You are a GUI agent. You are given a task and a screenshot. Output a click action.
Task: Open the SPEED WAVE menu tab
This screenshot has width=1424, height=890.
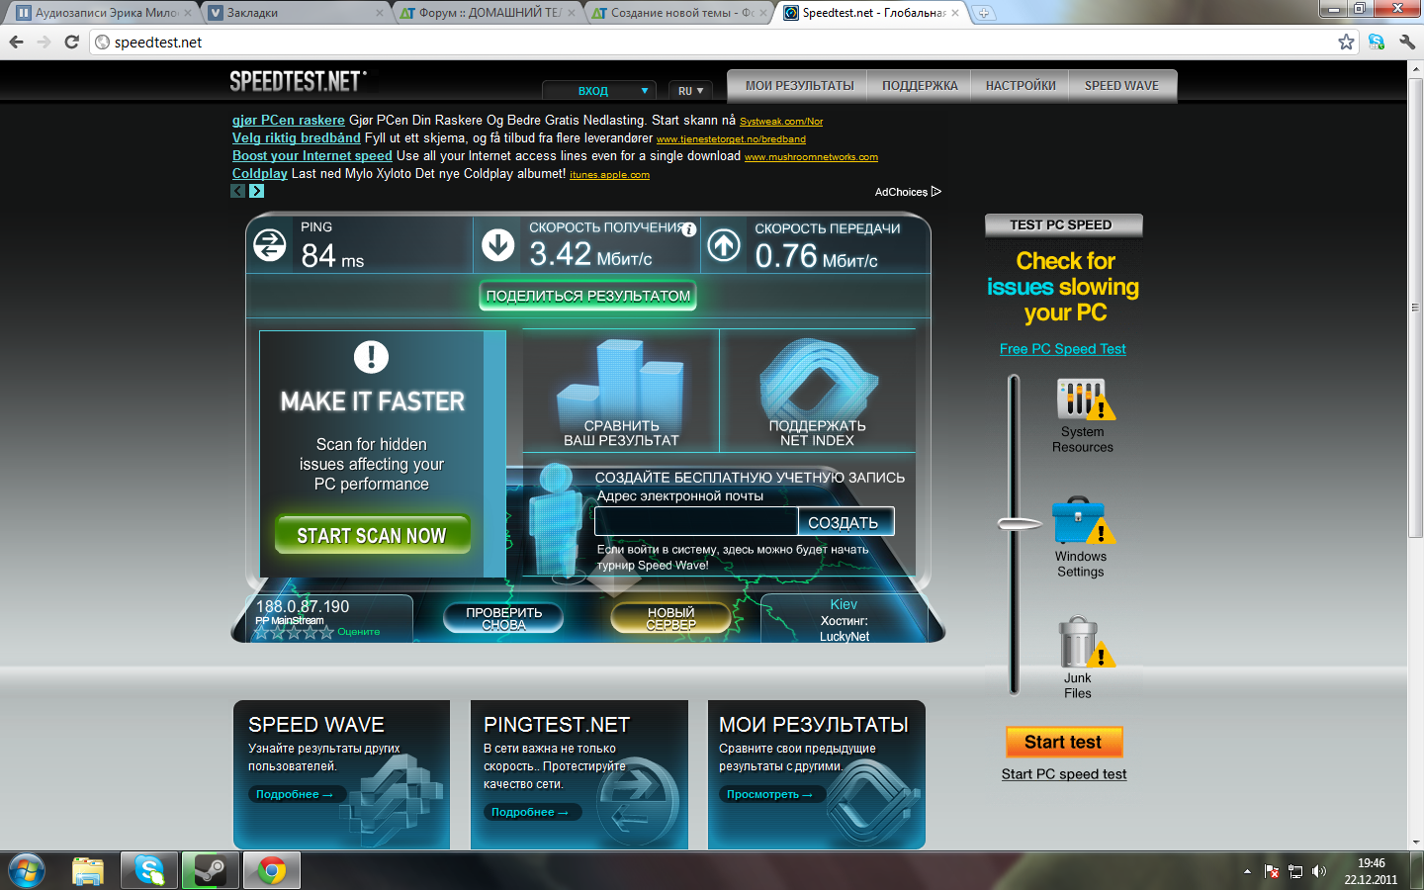click(x=1121, y=86)
